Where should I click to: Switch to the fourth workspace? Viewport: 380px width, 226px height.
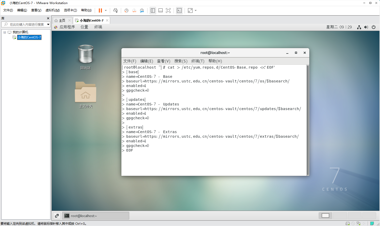tap(369, 216)
